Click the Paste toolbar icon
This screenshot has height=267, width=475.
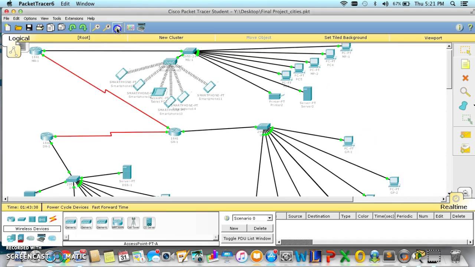point(62,28)
